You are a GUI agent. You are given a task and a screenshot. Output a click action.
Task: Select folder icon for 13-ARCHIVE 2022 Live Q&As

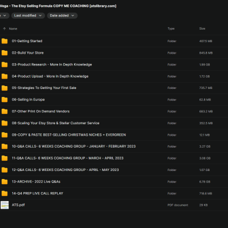5,182
